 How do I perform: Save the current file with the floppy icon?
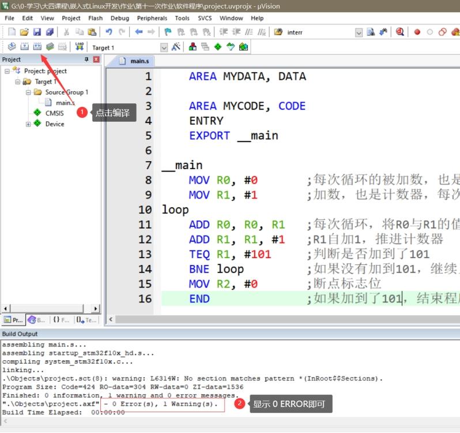point(37,32)
